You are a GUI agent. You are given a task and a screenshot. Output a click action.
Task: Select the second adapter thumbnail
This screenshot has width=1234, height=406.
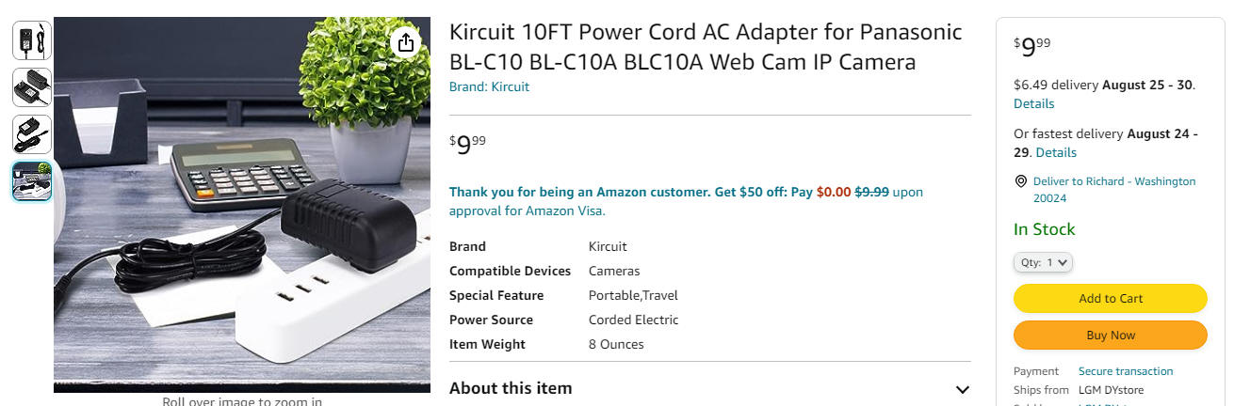(x=32, y=87)
